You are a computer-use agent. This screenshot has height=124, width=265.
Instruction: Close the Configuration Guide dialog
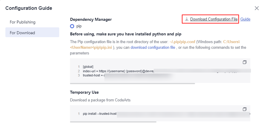pyautogui.click(x=257, y=8)
